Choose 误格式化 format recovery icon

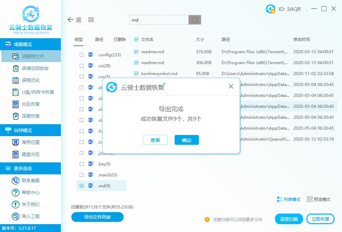point(15,80)
